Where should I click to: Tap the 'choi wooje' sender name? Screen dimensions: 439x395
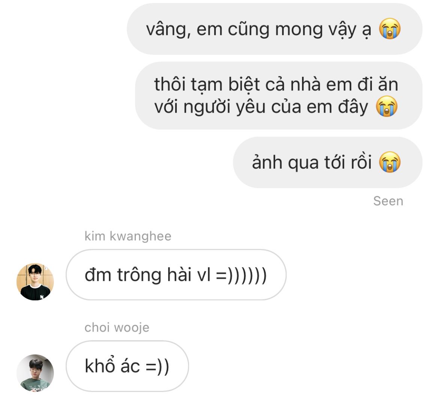pyautogui.click(x=117, y=327)
